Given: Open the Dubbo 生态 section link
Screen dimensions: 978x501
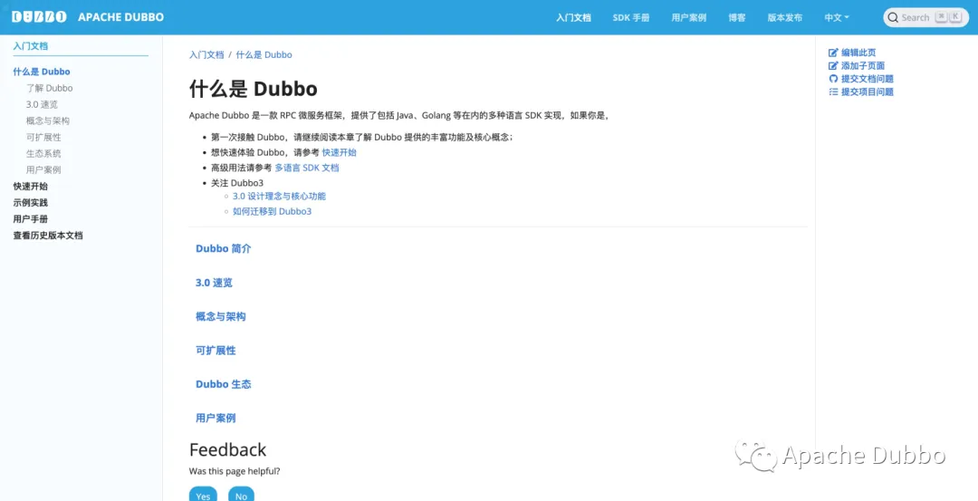Looking at the screenshot, I should [224, 384].
